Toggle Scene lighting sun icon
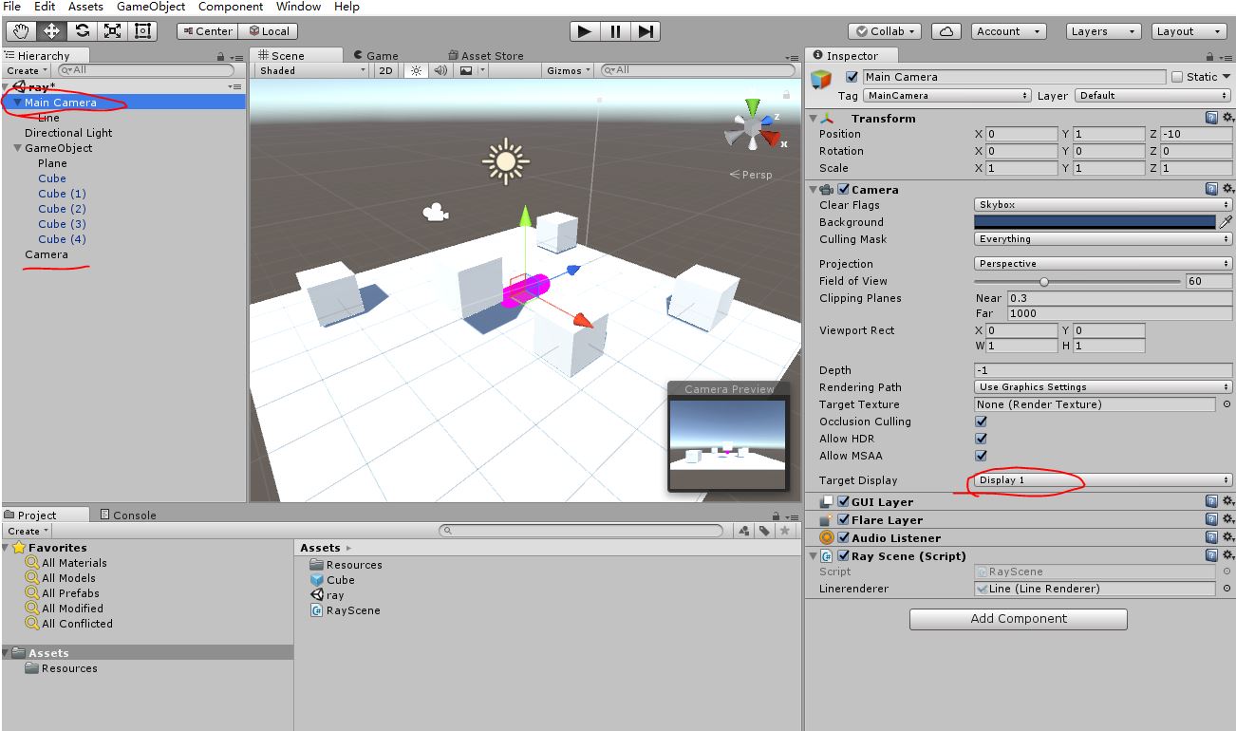 416,70
